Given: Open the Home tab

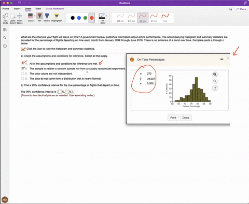Looking at the screenshot, I should (6, 9).
